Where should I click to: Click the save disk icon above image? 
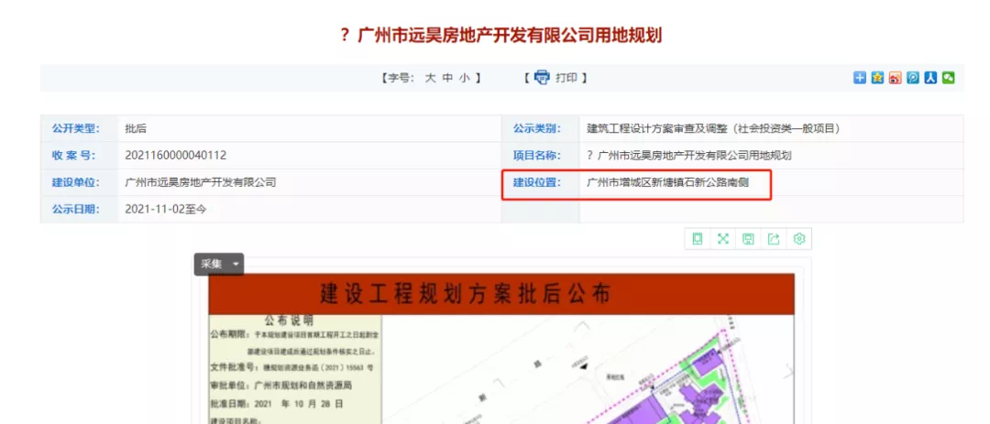[x=748, y=239]
